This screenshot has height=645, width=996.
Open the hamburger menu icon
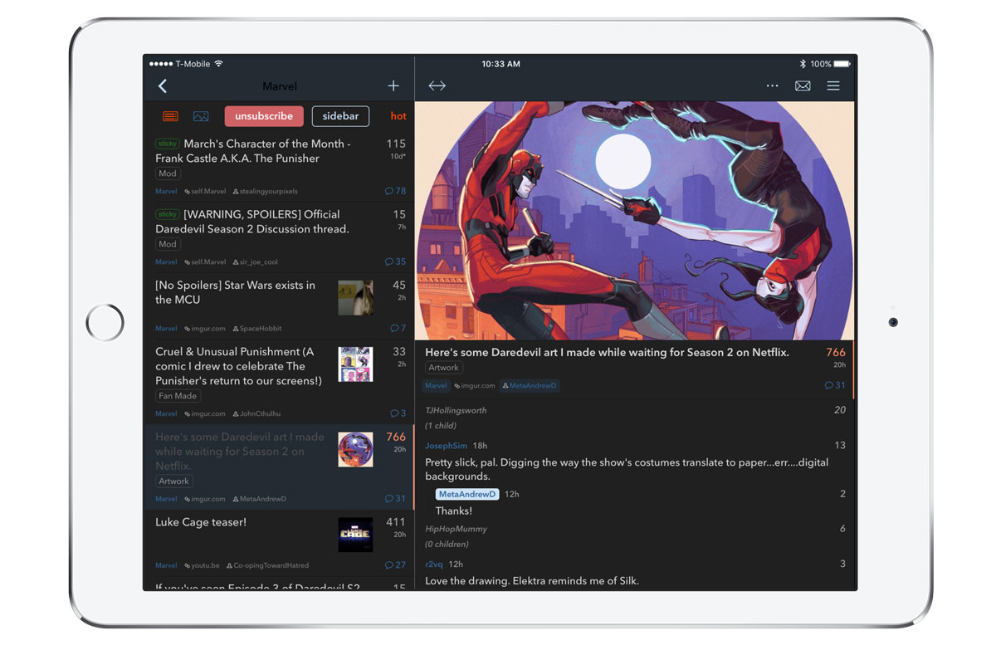(833, 86)
